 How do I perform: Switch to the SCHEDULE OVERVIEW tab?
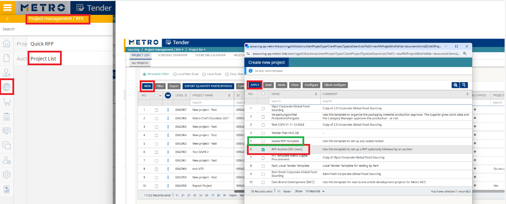tap(172, 55)
